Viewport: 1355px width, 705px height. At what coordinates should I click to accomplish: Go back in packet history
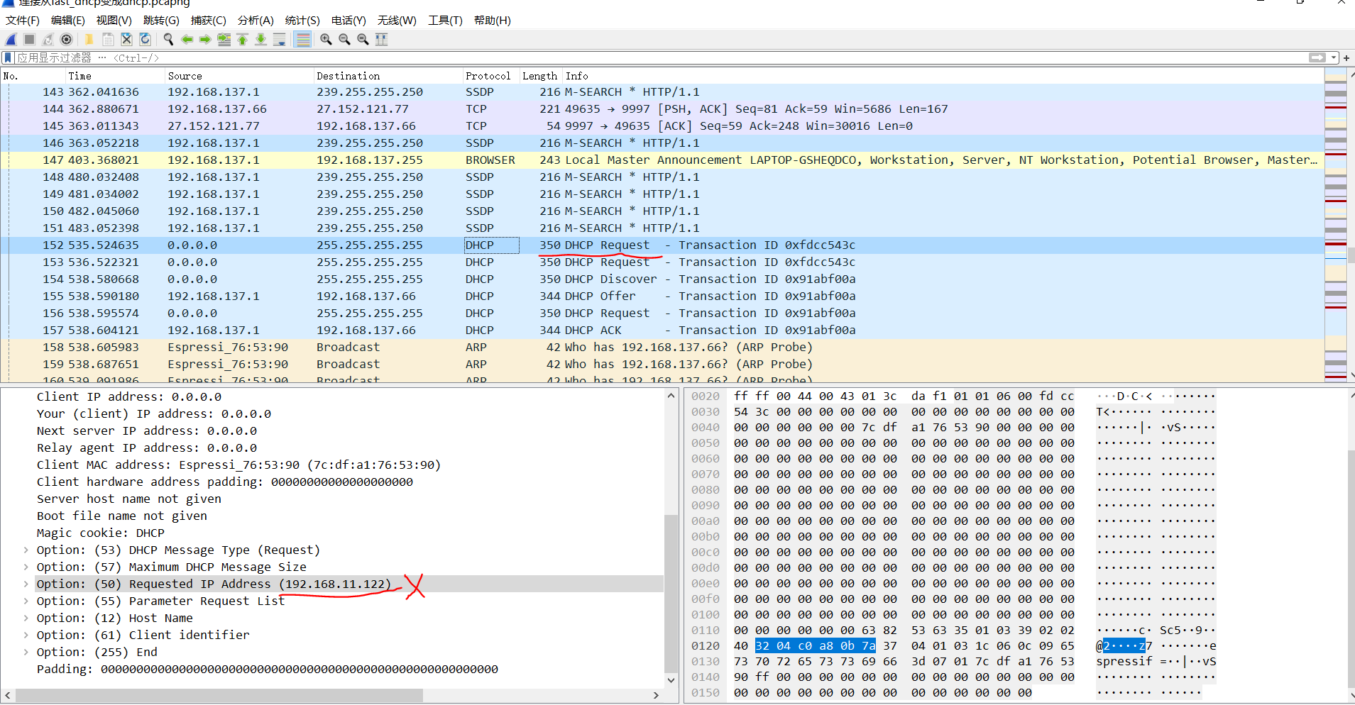coord(187,40)
